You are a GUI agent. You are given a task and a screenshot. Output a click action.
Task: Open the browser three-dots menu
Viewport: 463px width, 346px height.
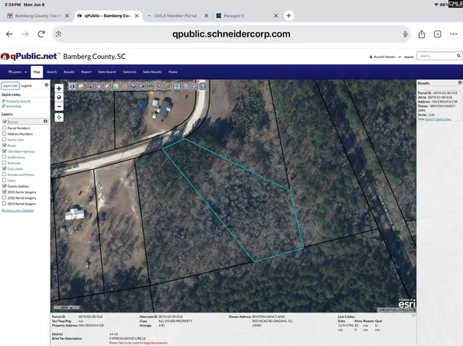pos(454,34)
